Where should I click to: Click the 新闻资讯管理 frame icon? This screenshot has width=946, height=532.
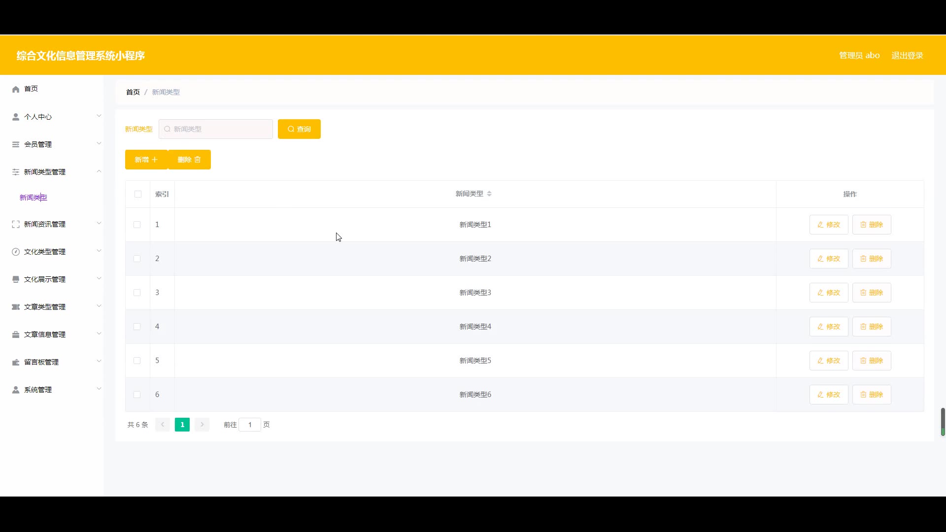pos(16,224)
